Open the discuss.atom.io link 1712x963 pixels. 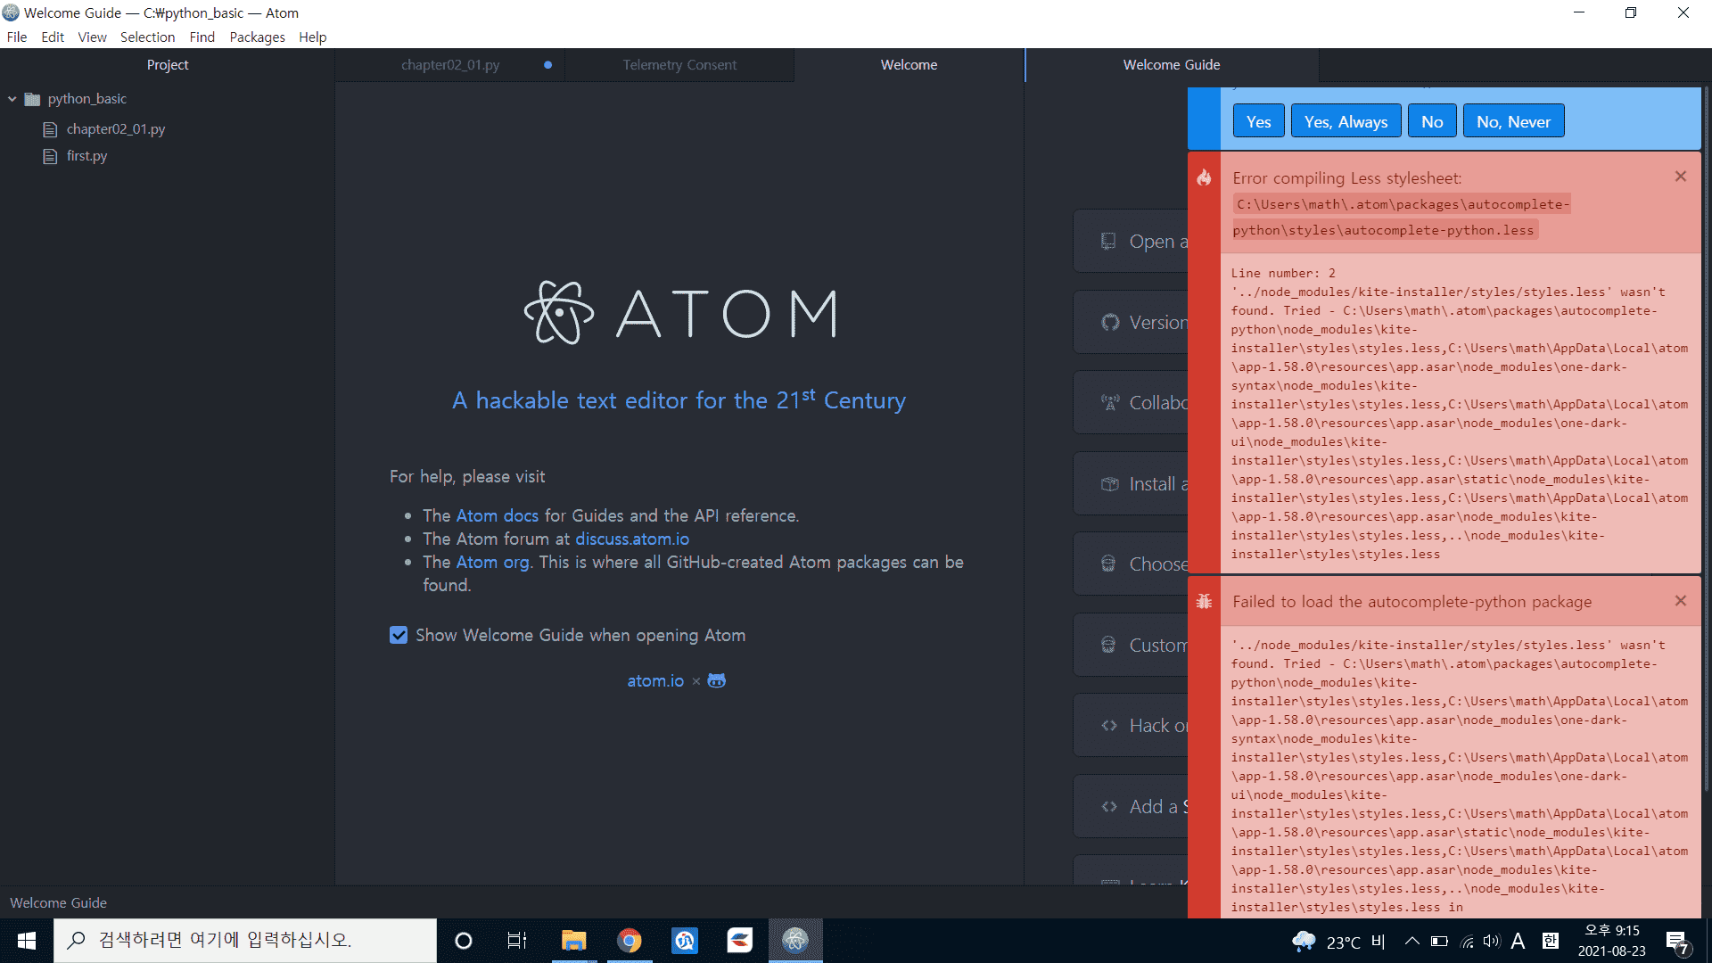(x=632, y=539)
